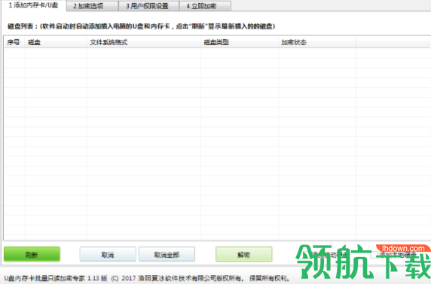Click the 磁盘类型 column header
Viewport: 431px width, 284px height.
[240, 42]
